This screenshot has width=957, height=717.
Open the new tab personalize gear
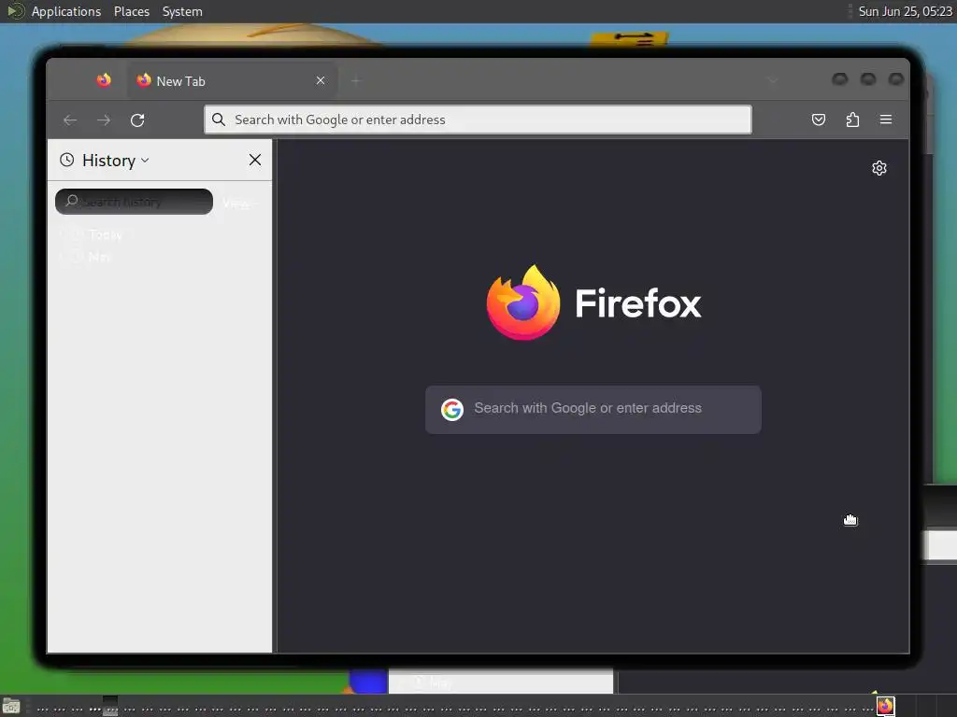[x=878, y=168]
